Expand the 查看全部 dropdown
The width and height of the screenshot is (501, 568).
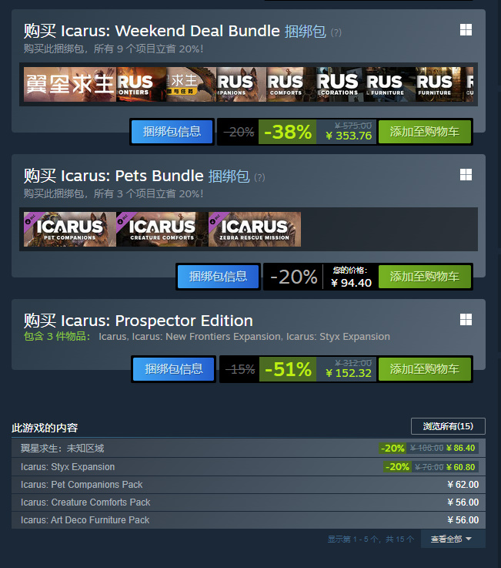click(453, 539)
